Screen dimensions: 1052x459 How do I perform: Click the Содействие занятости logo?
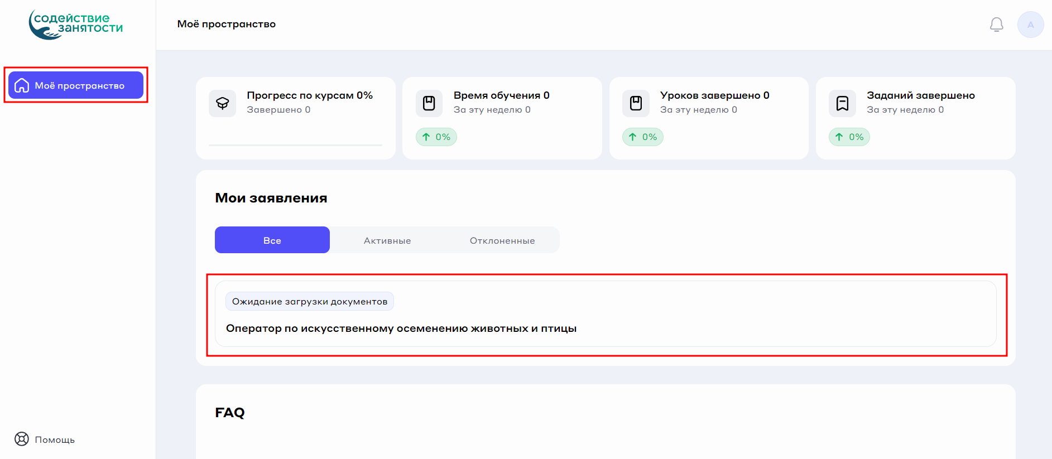coord(76,25)
